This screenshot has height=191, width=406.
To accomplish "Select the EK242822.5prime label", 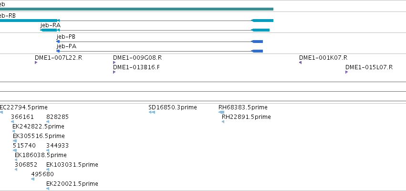I will 38,127.
